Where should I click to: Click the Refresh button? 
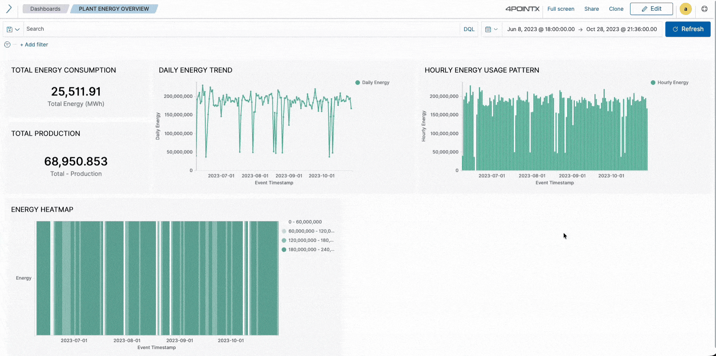688,29
